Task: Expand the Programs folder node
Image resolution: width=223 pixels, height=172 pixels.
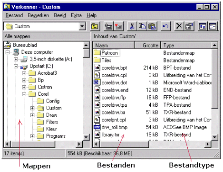Action: point(32,136)
